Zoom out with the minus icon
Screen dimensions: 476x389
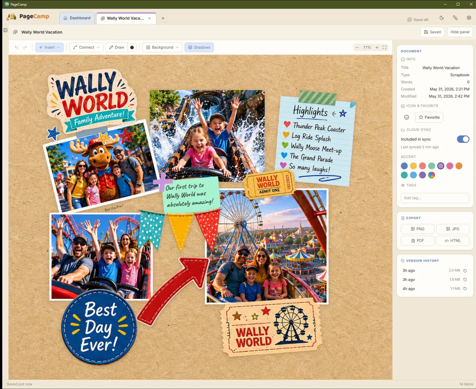357,47
